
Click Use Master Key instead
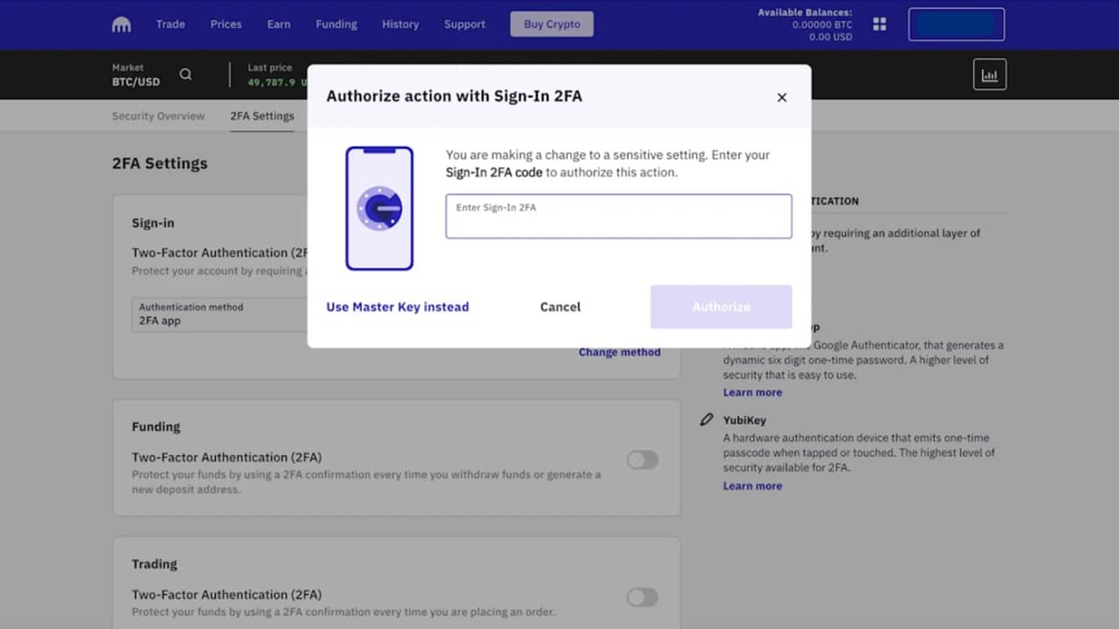[x=398, y=307]
